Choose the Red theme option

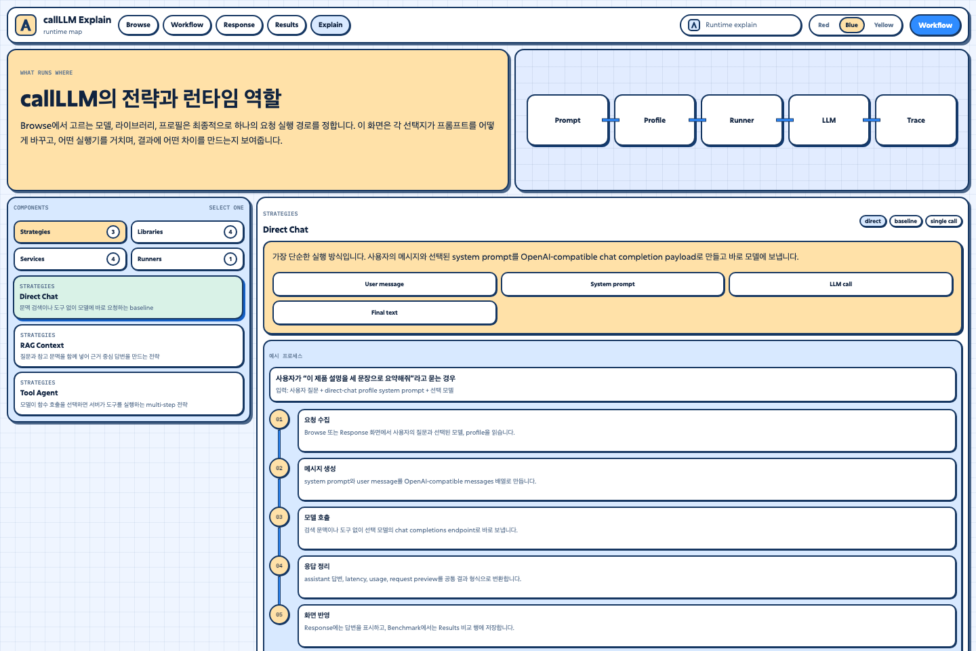823,25
